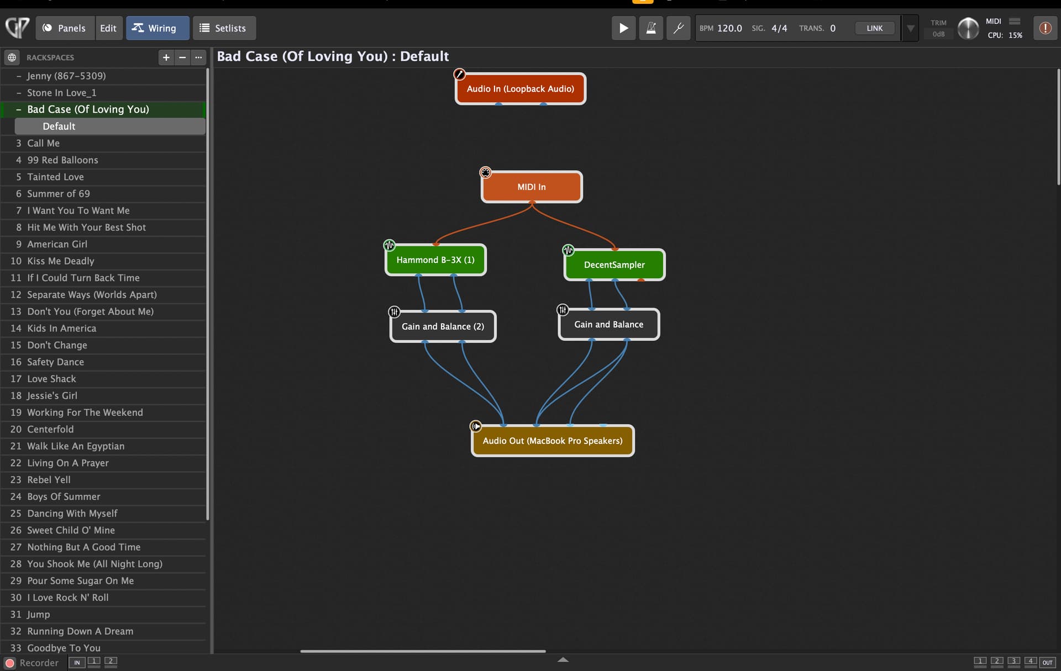
Task: Toggle the Recorder record button
Action: pos(10,663)
